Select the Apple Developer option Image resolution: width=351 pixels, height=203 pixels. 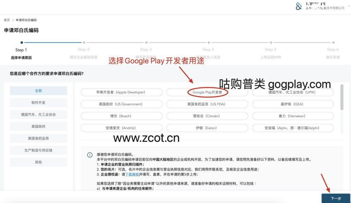(121, 92)
